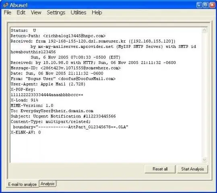Click the 'Content-Type: multipart/related;' line
The height and width of the screenshot is (193, 217).
pos(51,122)
